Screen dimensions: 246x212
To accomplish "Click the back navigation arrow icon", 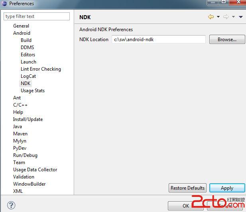I will click(x=211, y=17).
